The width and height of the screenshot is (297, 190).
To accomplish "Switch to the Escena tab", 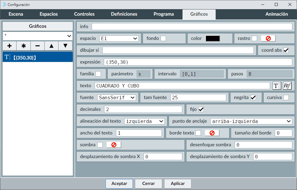I will [x=16, y=14].
